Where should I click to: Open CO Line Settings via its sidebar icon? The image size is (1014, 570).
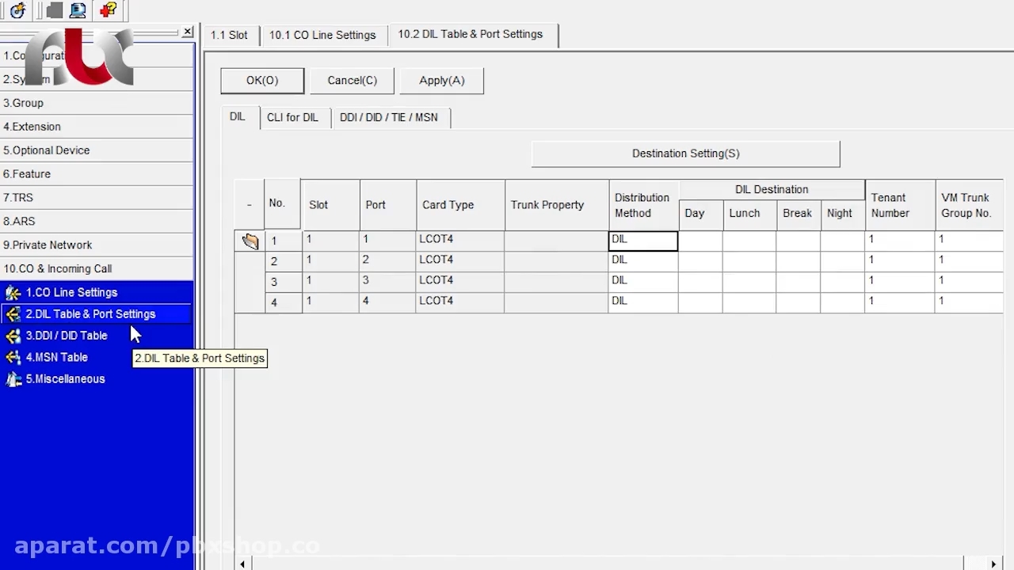coord(13,293)
